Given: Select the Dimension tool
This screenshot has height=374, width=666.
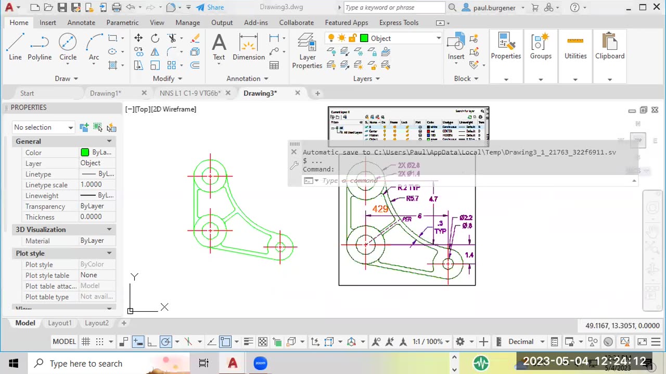Looking at the screenshot, I should pyautogui.click(x=249, y=47).
